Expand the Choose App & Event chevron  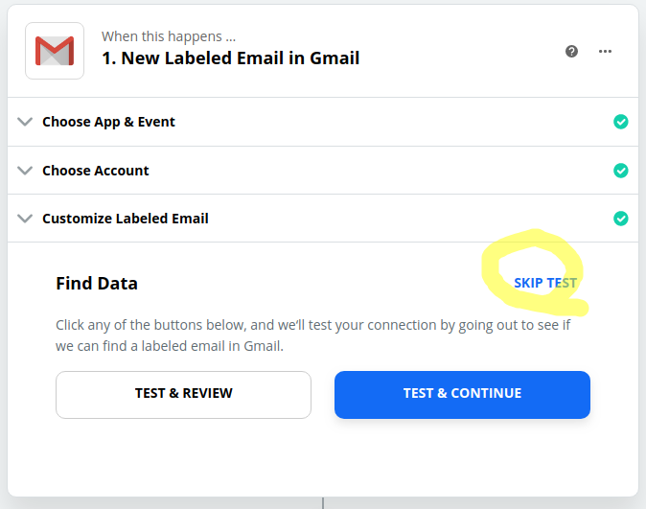(25, 122)
